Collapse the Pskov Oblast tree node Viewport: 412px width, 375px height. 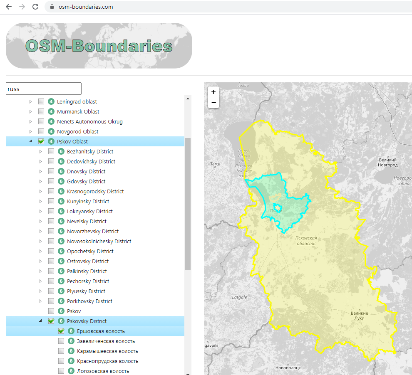30,141
